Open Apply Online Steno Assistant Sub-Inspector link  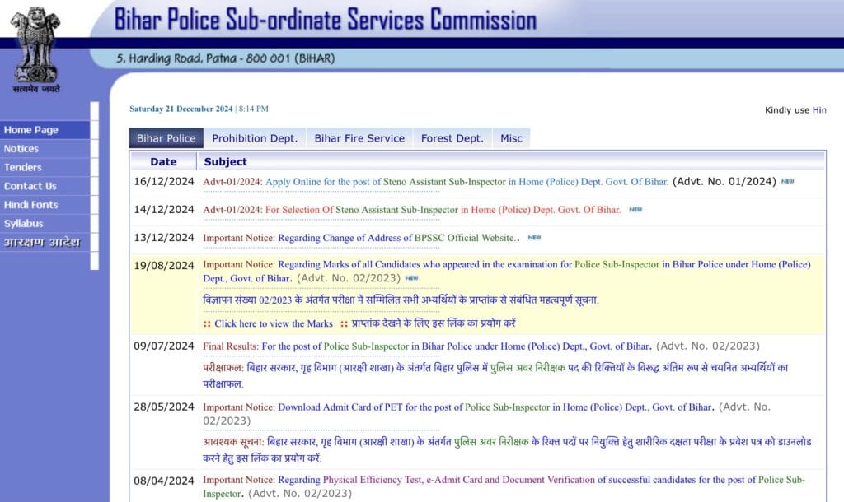(x=435, y=182)
